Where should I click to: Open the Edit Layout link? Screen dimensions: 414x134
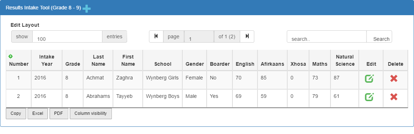pyautogui.click(x=25, y=25)
